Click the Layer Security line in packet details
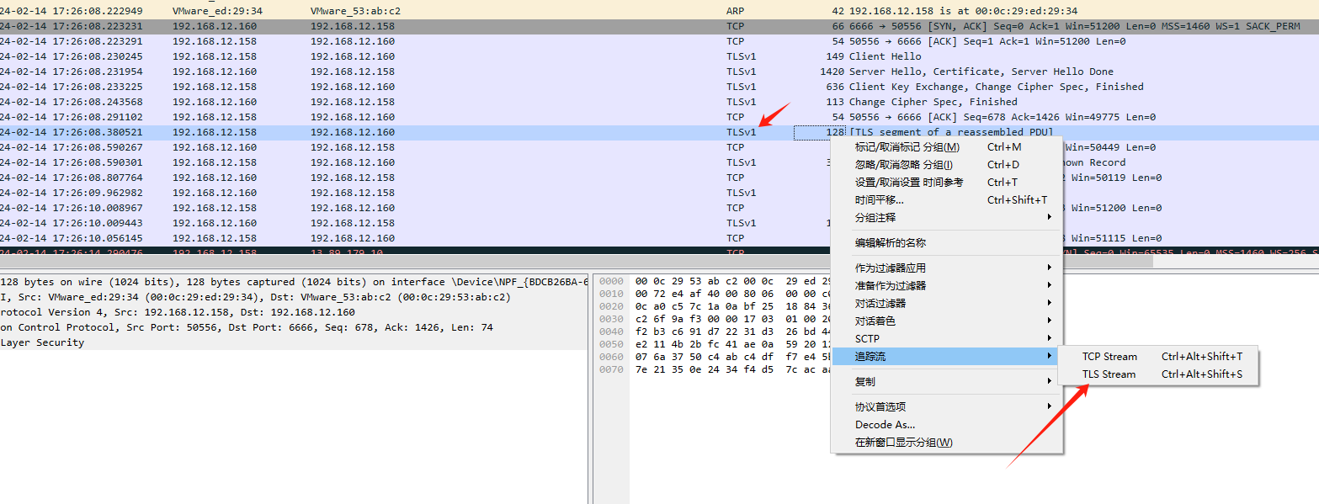1319x504 pixels. pyautogui.click(x=42, y=342)
